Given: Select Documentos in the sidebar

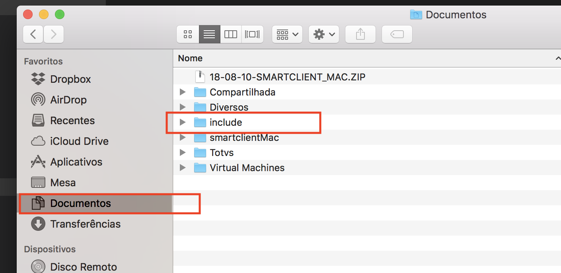Looking at the screenshot, I should [x=95, y=203].
